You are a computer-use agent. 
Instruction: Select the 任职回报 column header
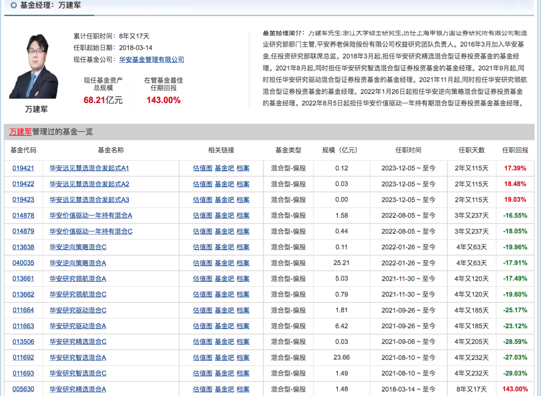(515, 150)
